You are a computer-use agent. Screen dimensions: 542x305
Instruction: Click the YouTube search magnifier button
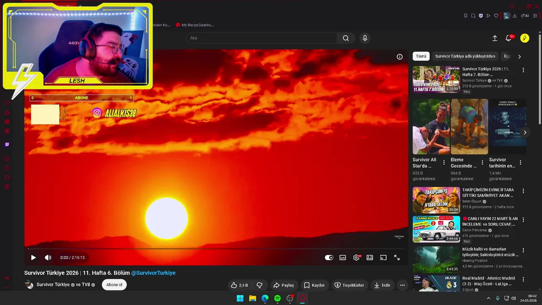pos(346,38)
